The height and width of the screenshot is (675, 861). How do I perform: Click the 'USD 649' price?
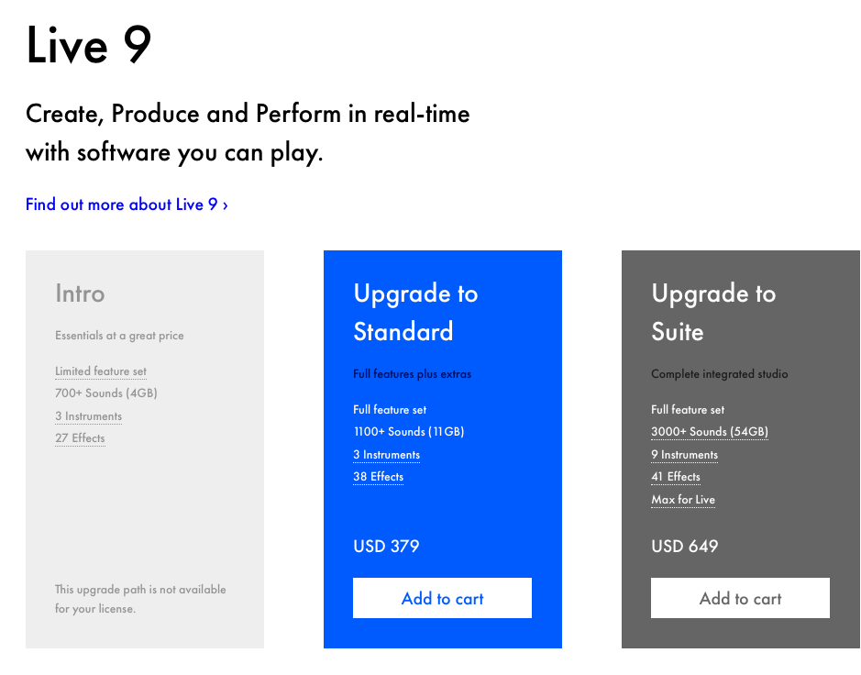click(x=684, y=547)
